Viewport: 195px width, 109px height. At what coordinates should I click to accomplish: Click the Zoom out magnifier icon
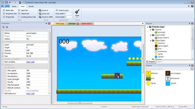coord(40,14)
